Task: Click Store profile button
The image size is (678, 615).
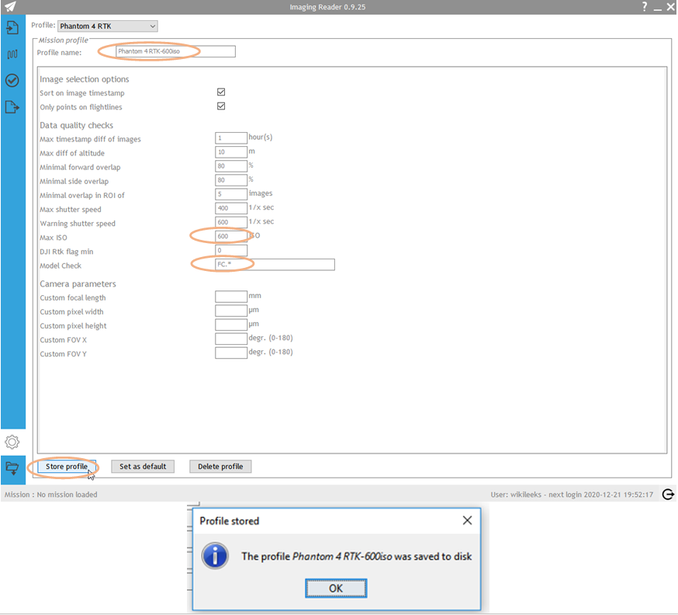Action: (67, 467)
